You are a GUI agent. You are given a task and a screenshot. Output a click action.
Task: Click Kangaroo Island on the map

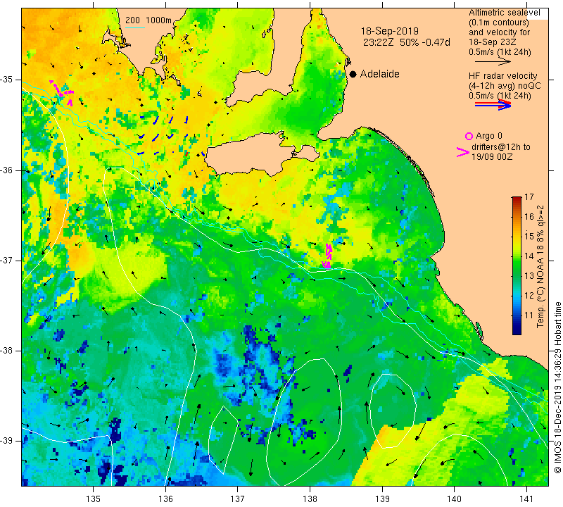[252, 154]
